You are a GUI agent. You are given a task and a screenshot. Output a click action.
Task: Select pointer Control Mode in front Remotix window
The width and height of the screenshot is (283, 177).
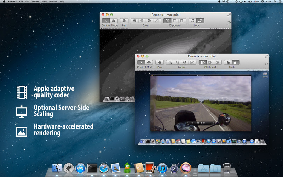pos(141,62)
